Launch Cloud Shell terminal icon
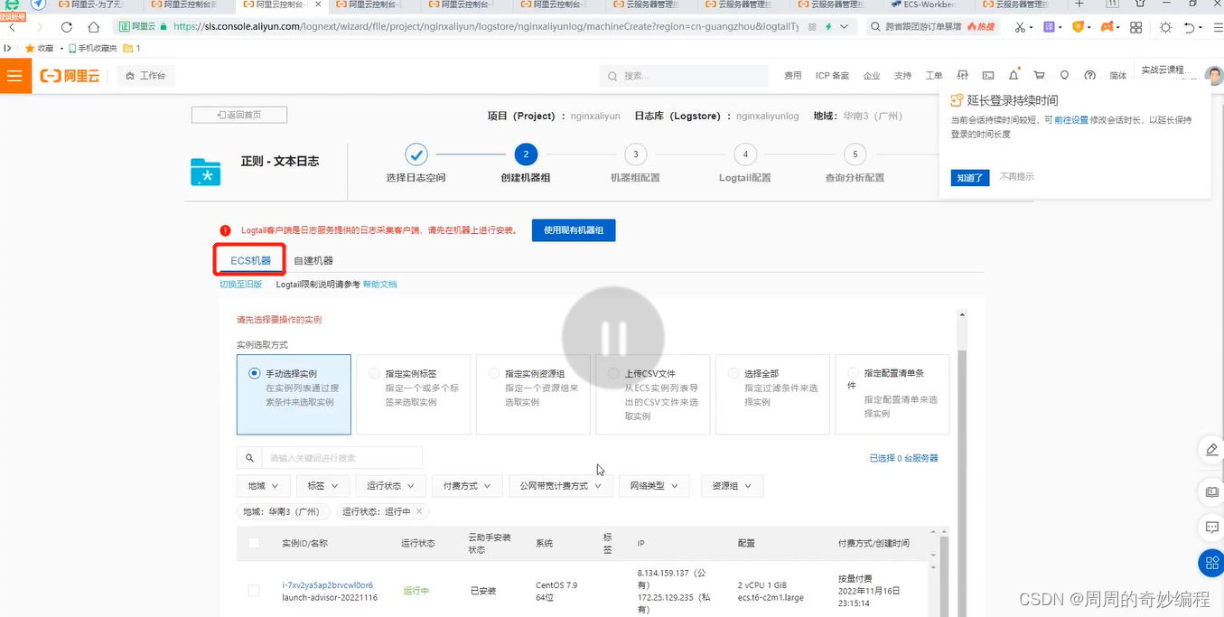The image size is (1224, 617). tap(988, 75)
